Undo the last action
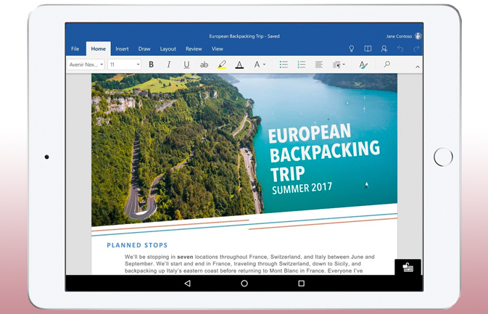The width and height of the screenshot is (488, 314). 400,49
